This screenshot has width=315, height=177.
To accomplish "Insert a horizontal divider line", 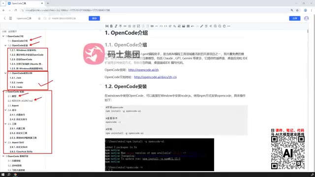I will [157, 26].
